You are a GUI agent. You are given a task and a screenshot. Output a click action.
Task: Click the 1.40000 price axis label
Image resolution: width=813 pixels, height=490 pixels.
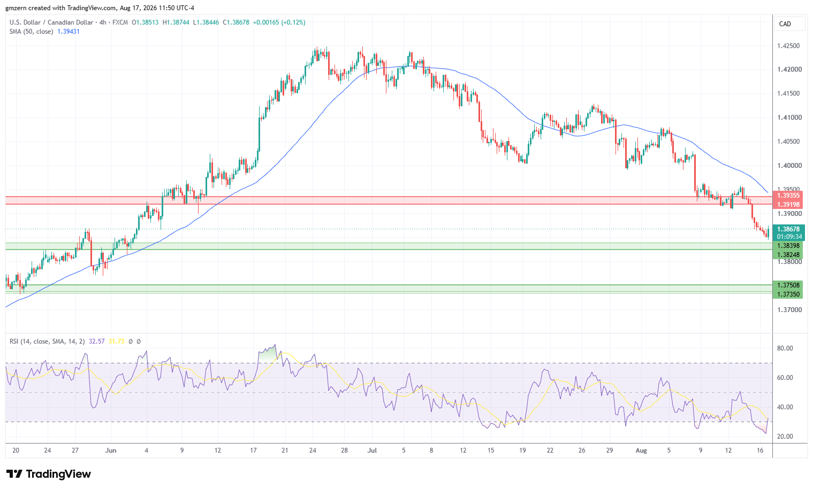[788, 166]
